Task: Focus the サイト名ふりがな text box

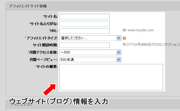Action: pyautogui.click(x=84, y=24)
